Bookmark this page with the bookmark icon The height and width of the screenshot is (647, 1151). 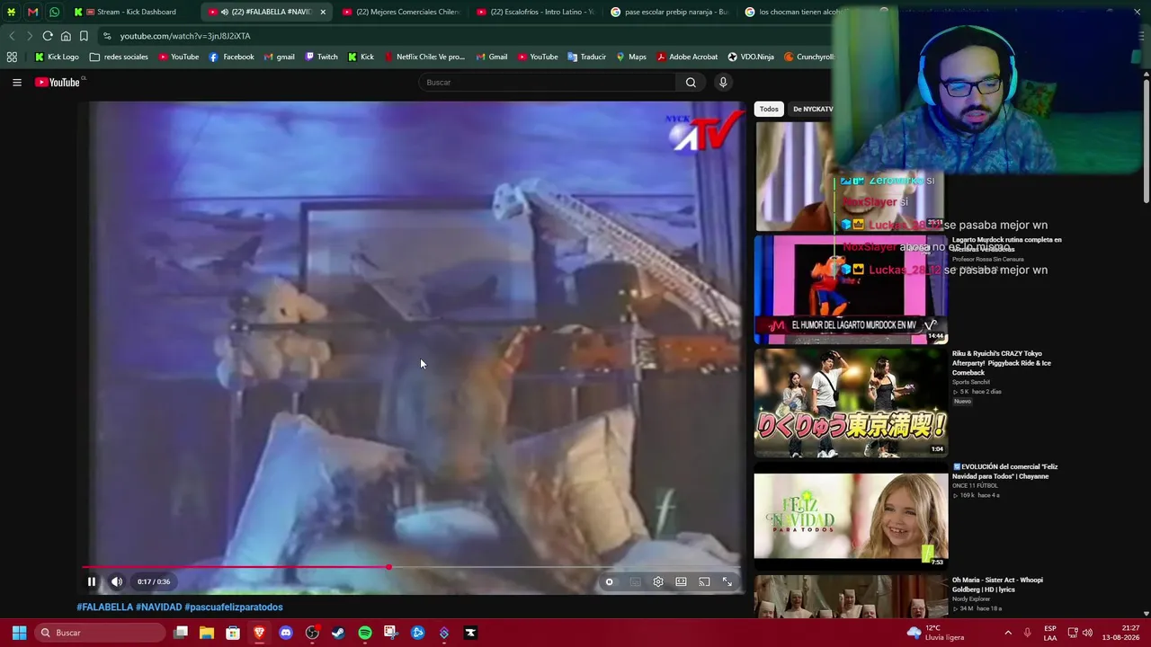pyautogui.click(x=84, y=36)
